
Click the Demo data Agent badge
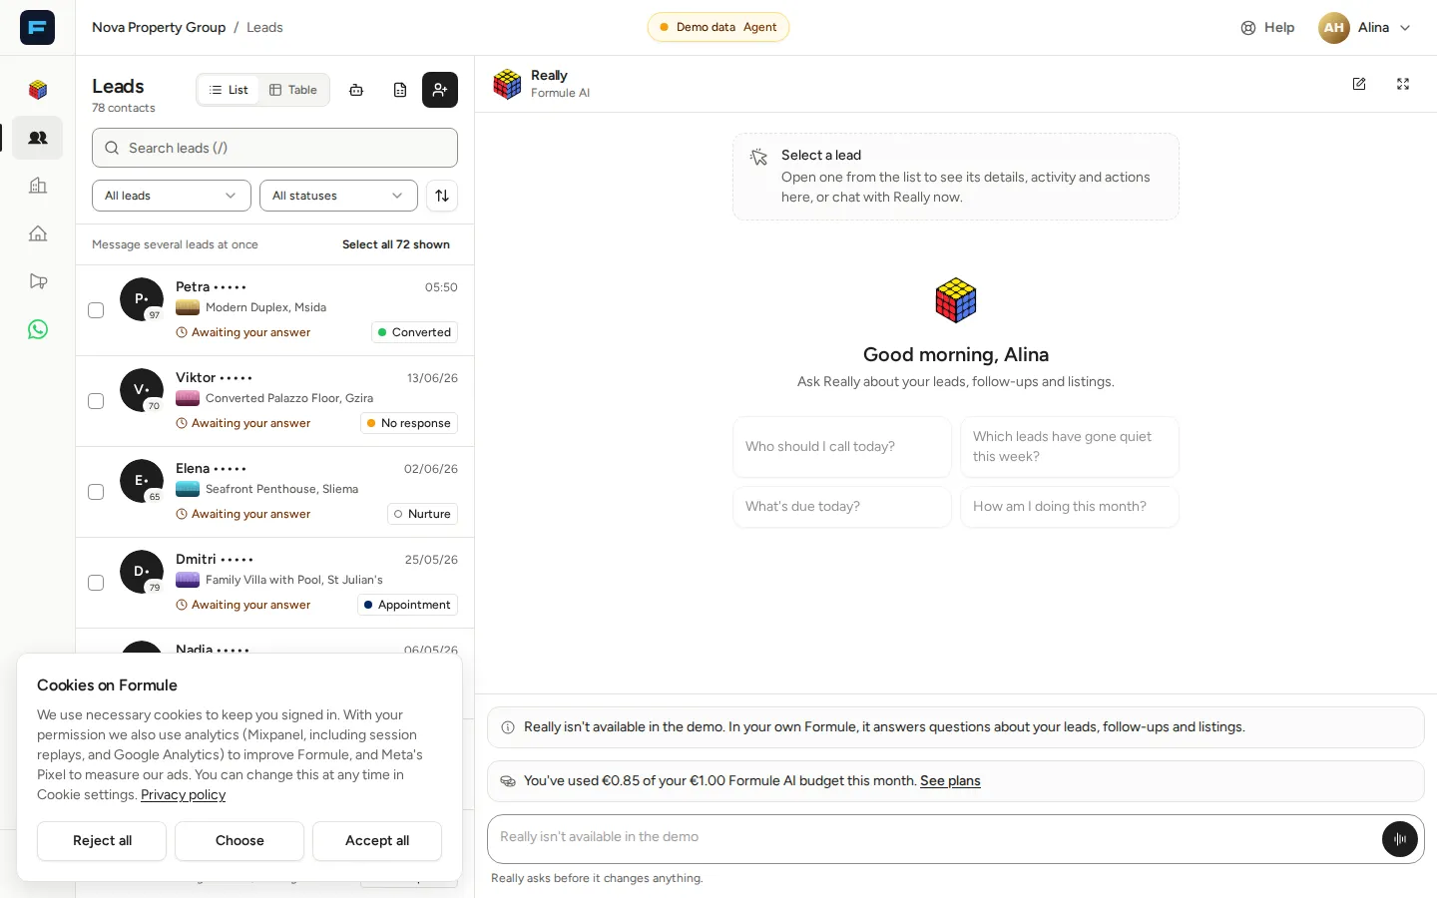click(718, 28)
